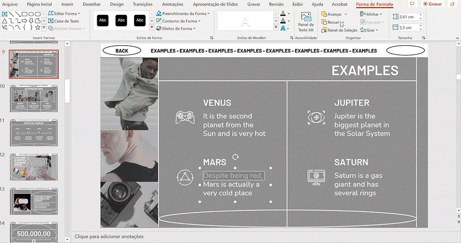This screenshot has width=461, height=243.
Task: Click the slide panel scroll down arrow
Action: coord(67,239)
